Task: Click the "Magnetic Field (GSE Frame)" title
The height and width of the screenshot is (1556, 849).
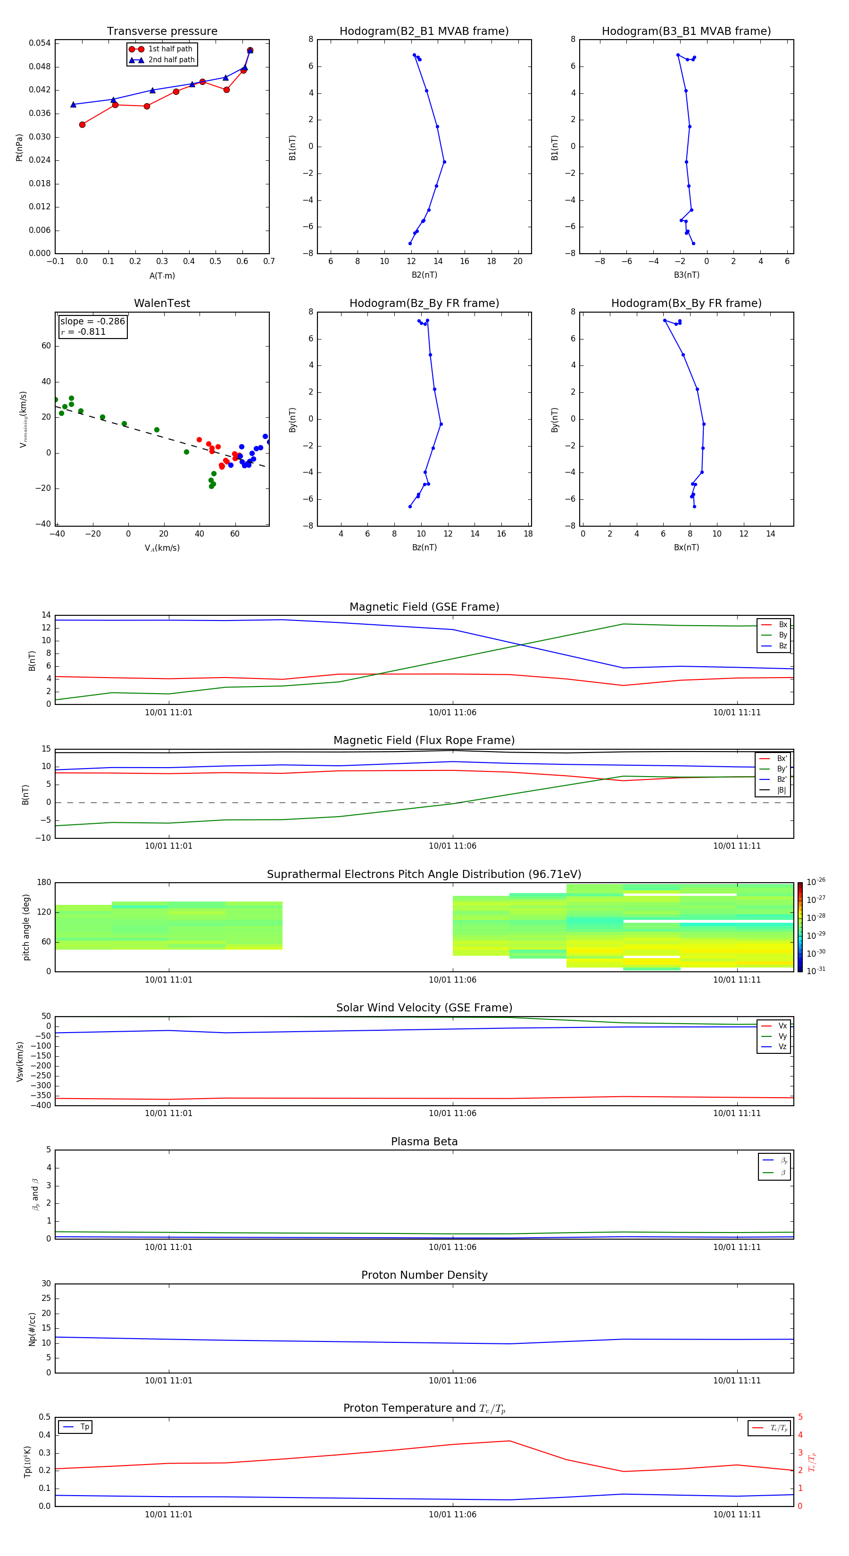Action: (x=424, y=607)
